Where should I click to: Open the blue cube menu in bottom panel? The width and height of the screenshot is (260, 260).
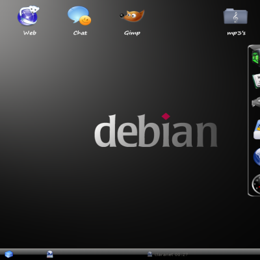tap(9, 254)
